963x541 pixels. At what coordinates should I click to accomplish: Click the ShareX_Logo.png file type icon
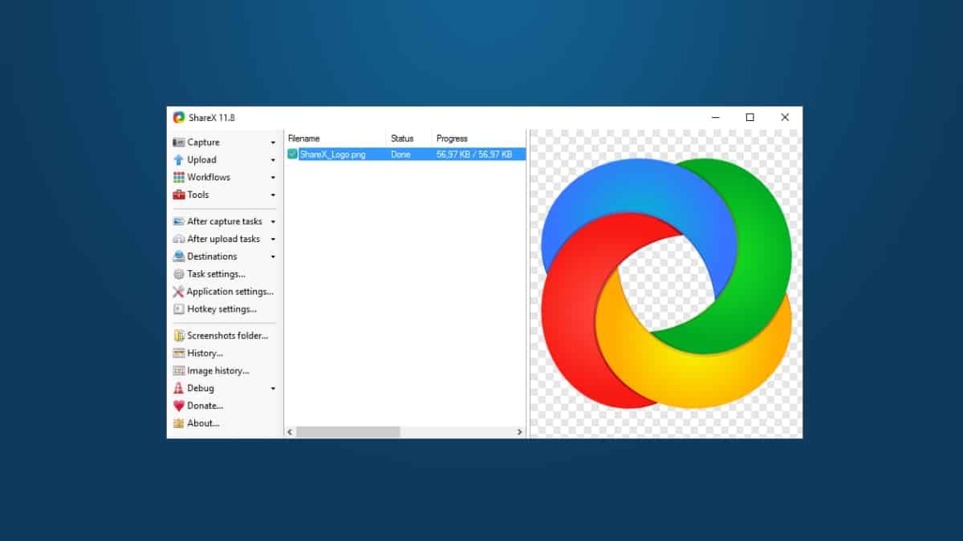293,154
